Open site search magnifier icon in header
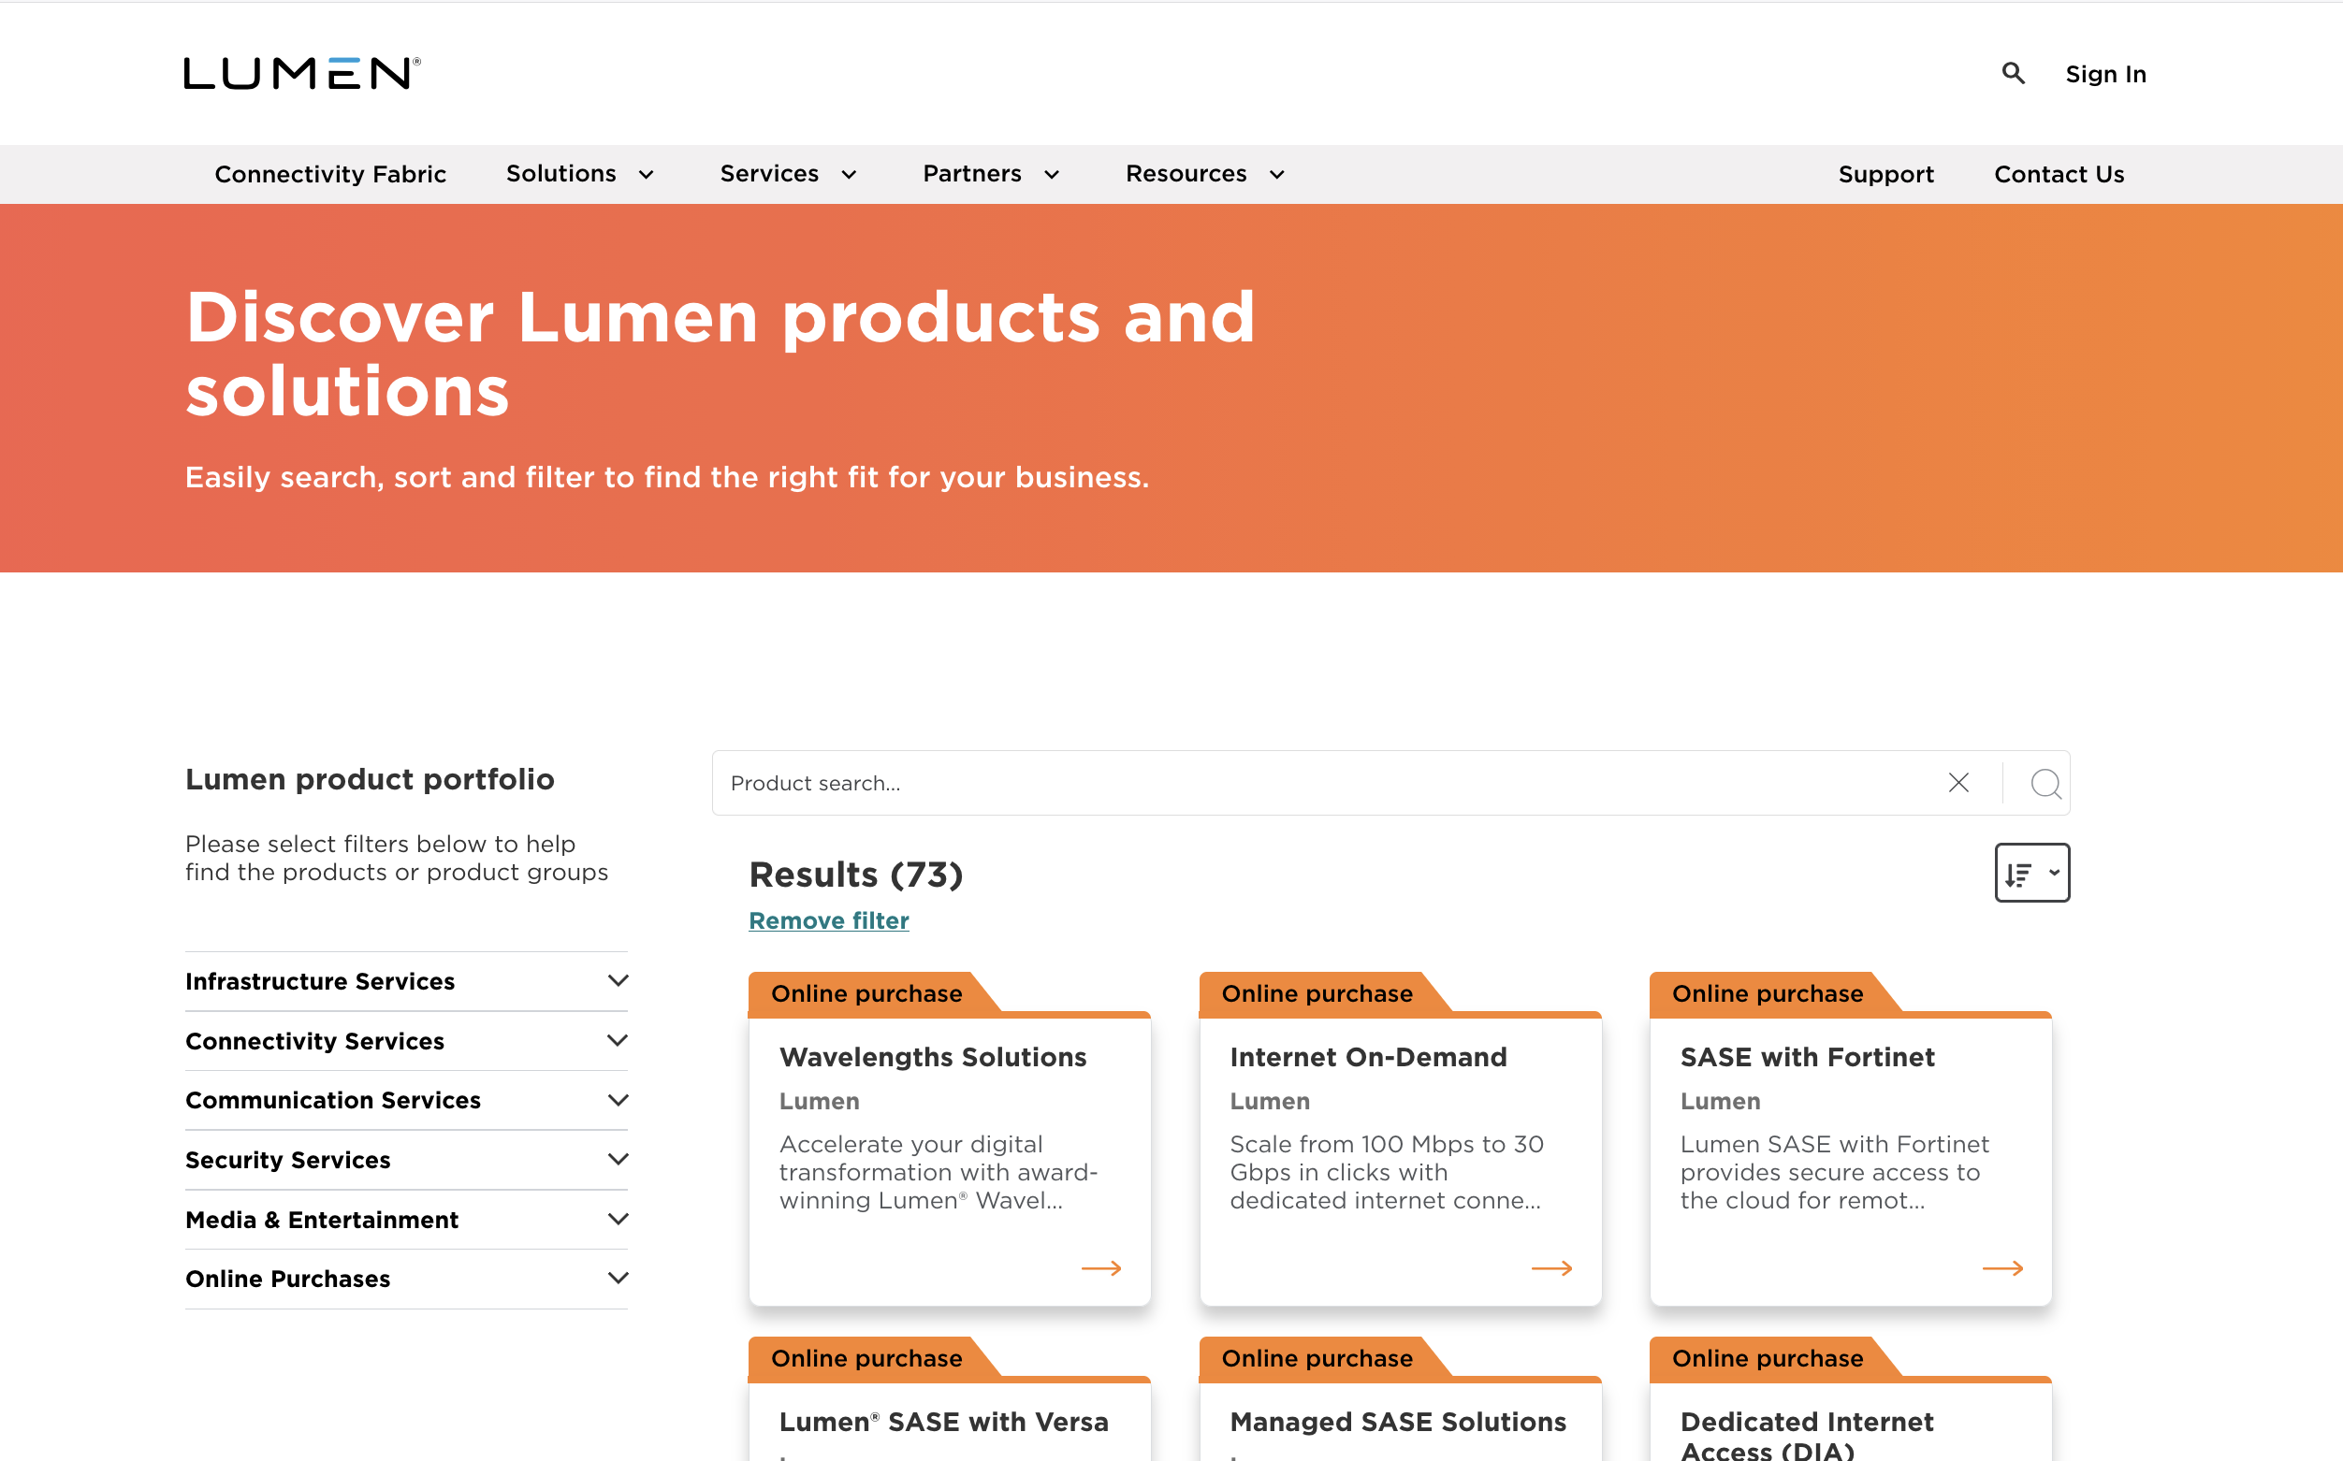The width and height of the screenshot is (2343, 1461). 2013,74
